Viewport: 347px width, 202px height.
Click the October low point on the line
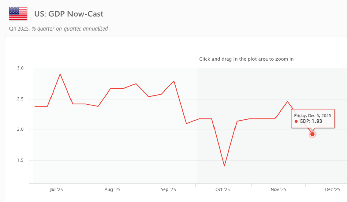[224, 166]
